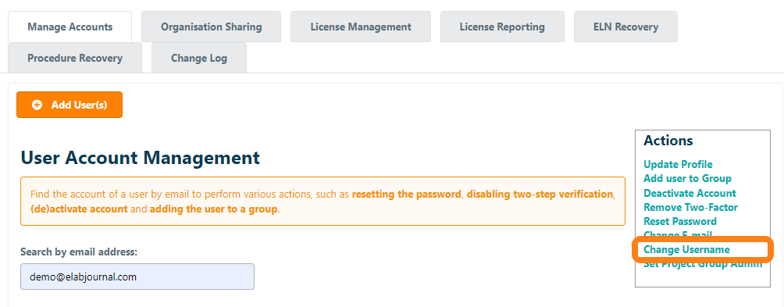Screen dimensions: 784x307
Task: Click the orange info notice box
Action: click(323, 201)
